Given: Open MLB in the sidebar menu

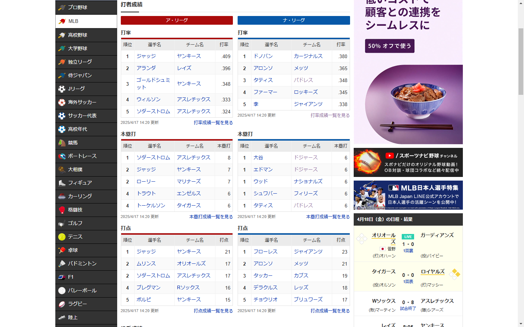Looking at the screenshot, I should [x=86, y=21].
